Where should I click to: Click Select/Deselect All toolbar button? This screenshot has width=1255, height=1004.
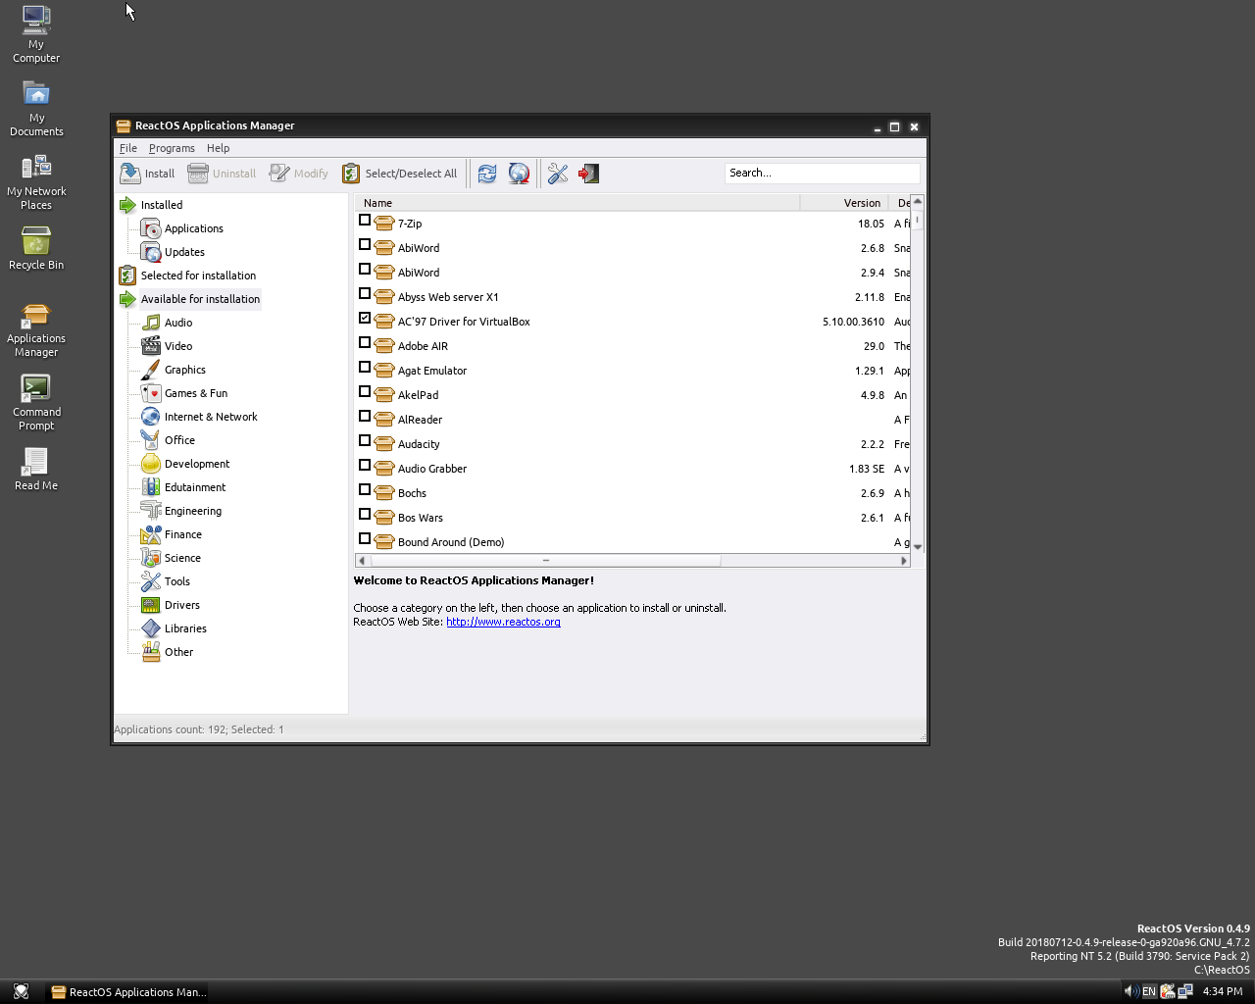point(400,174)
